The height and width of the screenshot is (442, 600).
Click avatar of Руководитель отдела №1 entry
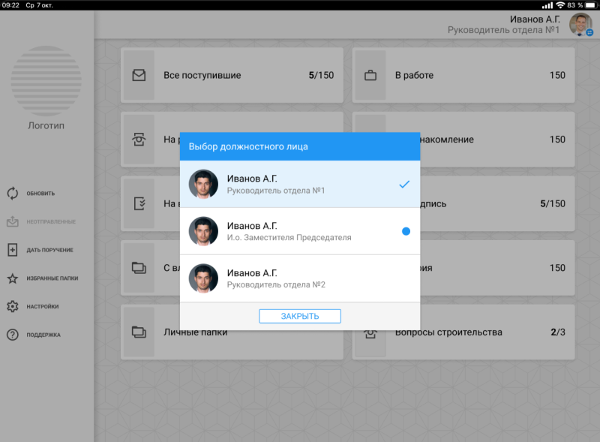[x=203, y=185]
